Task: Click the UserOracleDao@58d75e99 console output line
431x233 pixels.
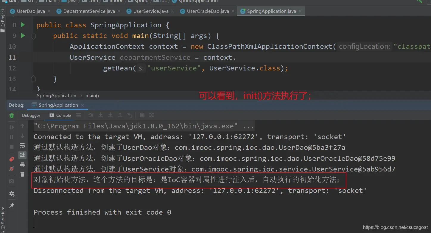Action: point(214,158)
